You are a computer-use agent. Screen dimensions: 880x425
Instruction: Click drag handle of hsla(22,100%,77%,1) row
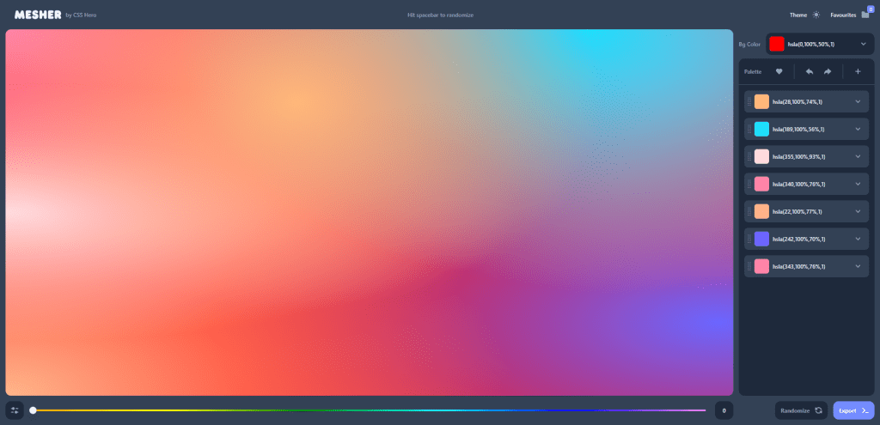pyautogui.click(x=749, y=211)
